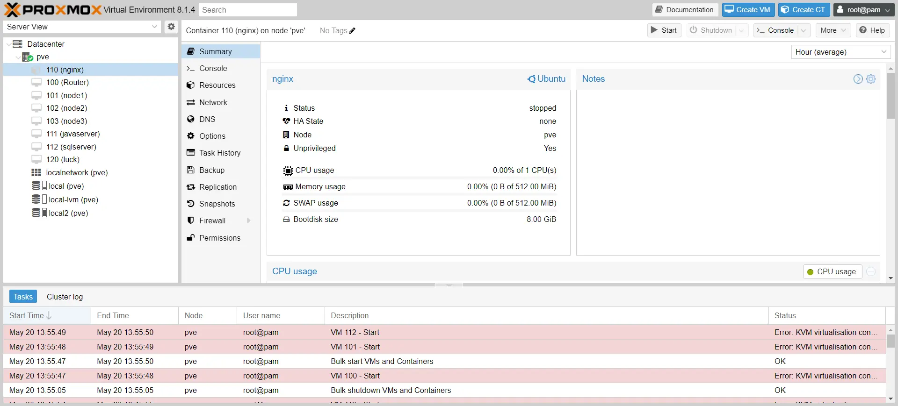Viewport: 898px width, 406px height.
Task: Click the 100 (Router) VM monitor icon
Action: coord(36,82)
